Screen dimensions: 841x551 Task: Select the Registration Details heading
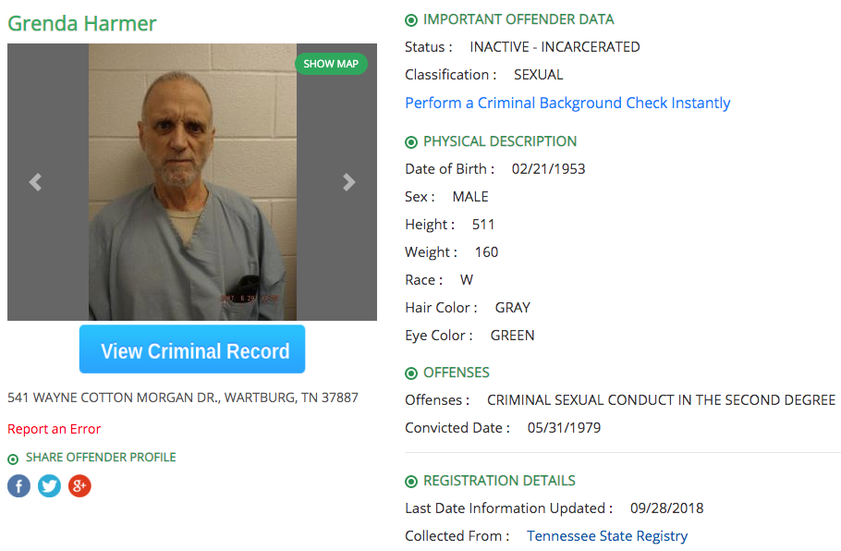tap(499, 480)
